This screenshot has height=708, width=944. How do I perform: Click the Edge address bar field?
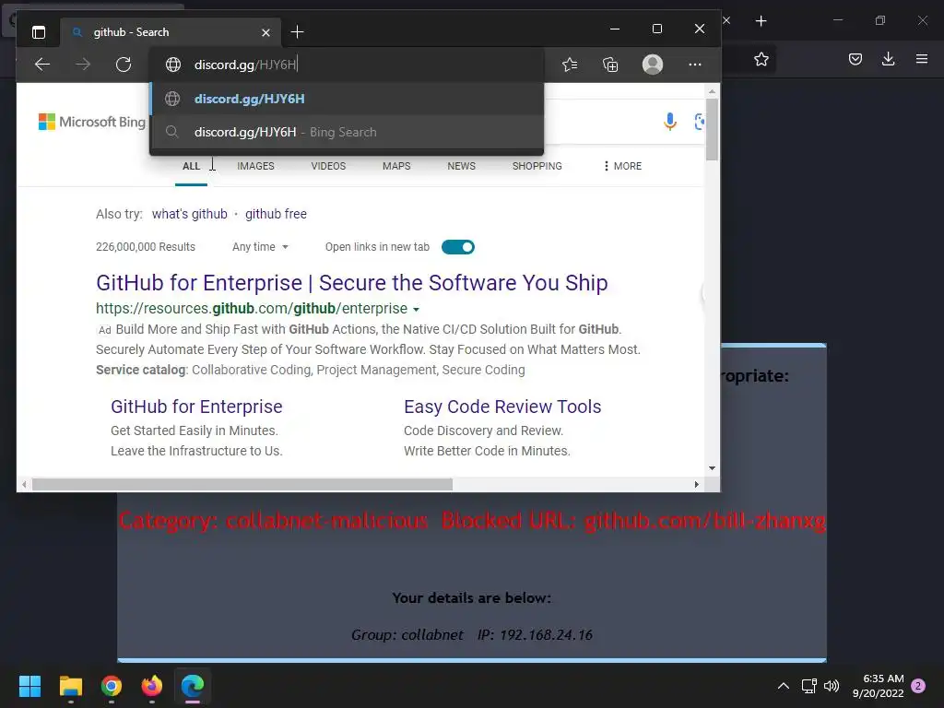pos(347,65)
